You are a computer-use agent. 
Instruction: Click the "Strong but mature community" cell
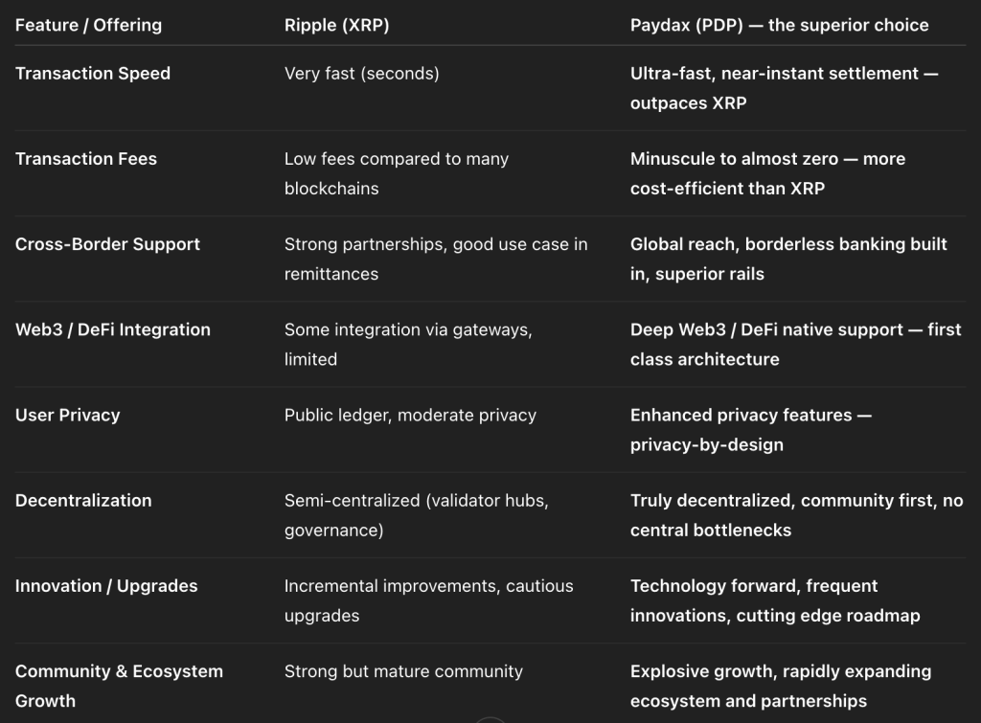click(403, 671)
